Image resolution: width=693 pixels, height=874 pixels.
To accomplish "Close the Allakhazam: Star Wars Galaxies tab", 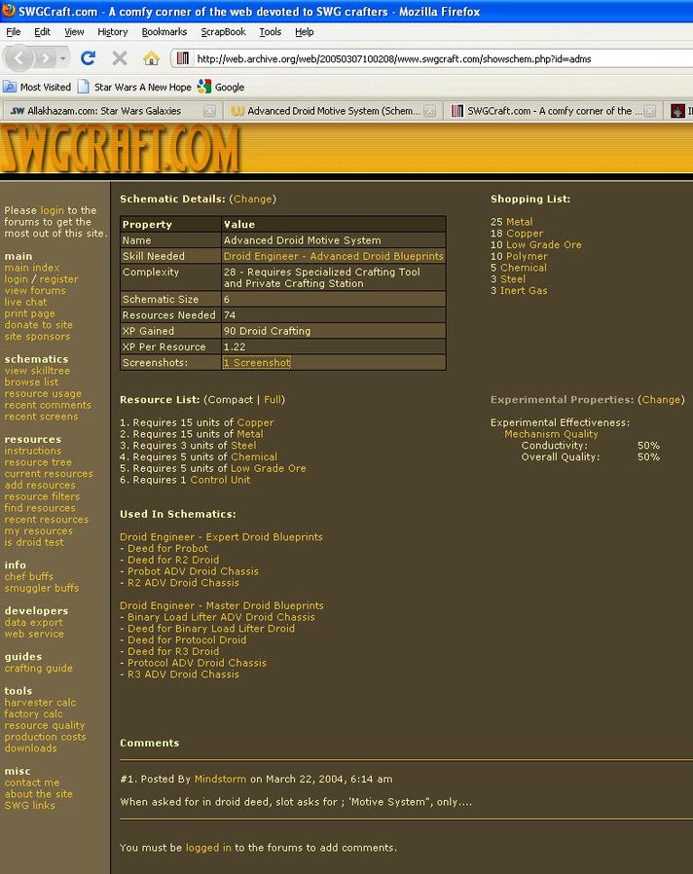I will 209,111.
